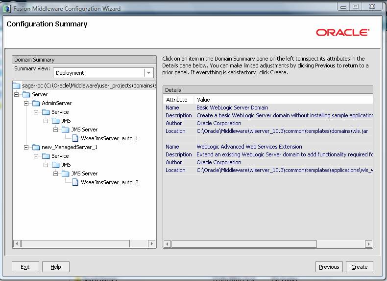Click Details pane right scroll arrow
Viewport: 387px width, 281px height.
pyautogui.click(x=368, y=244)
